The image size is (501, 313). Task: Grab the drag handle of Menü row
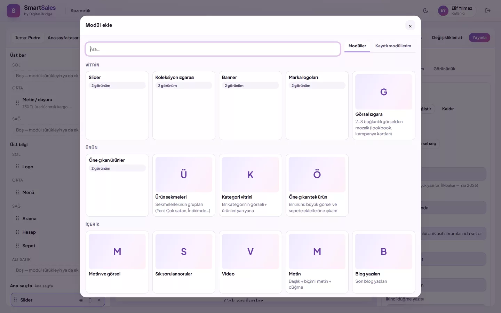17,192
